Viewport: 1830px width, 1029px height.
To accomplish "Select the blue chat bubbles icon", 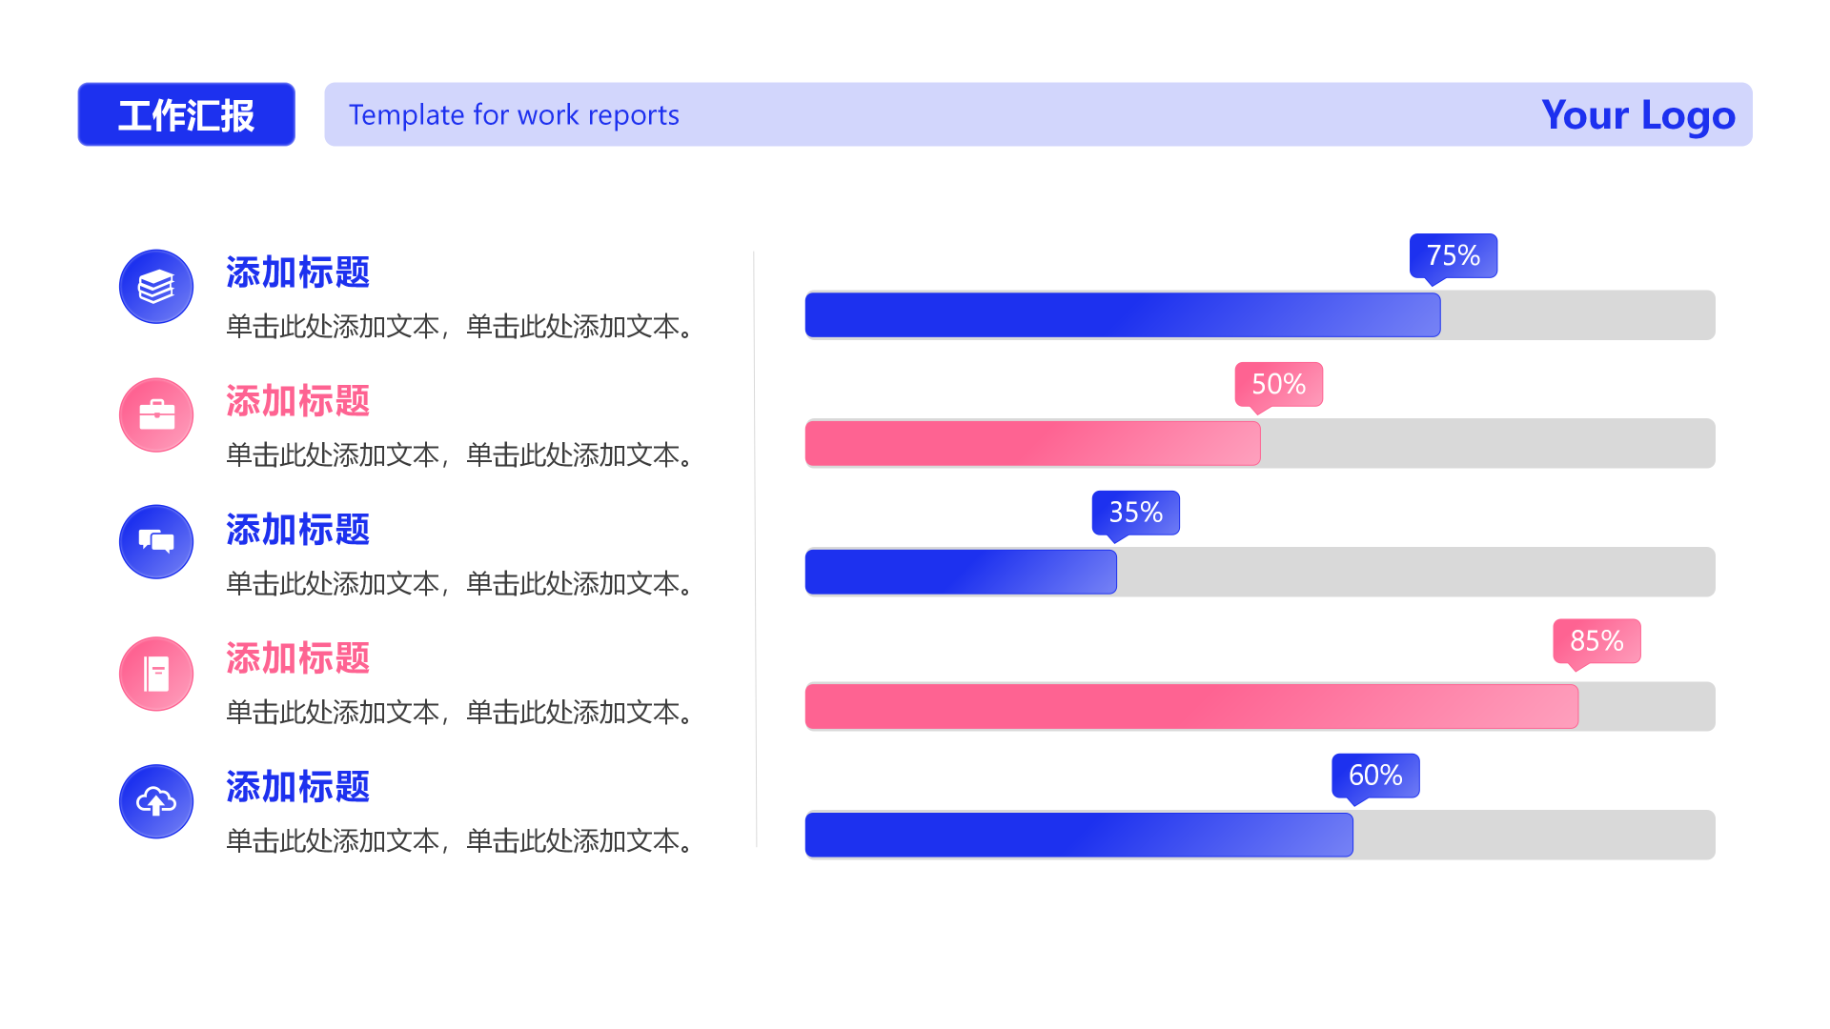I will [x=156, y=542].
